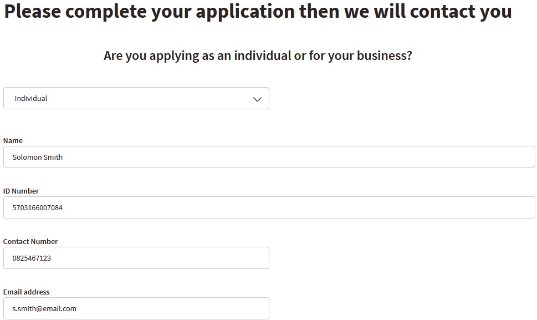Click the "Email address" field label
The image size is (537, 320).
[27, 292]
